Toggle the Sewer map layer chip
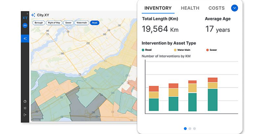 68,23
